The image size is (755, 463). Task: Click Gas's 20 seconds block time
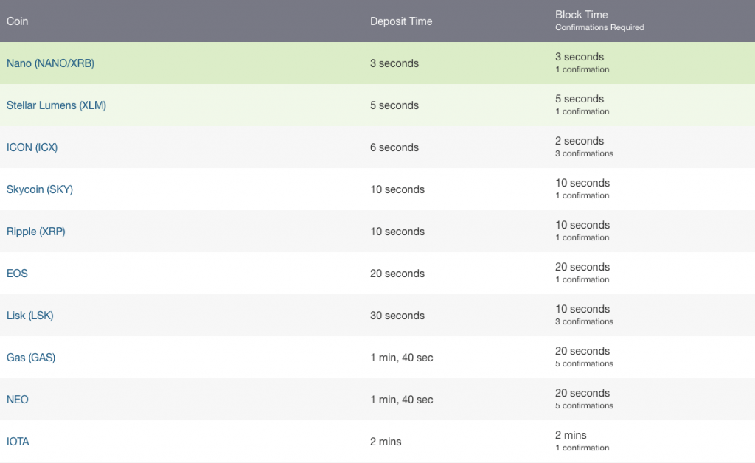click(582, 351)
